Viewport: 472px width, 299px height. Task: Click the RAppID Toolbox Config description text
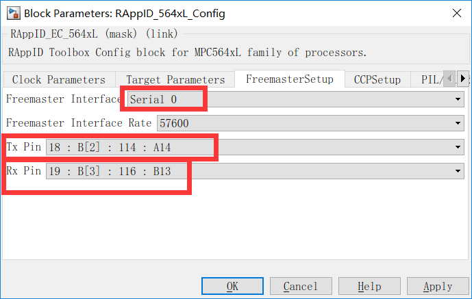(187, 52)
